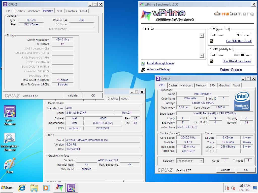Open the taskbar clock showing 1:34 AM
Viewport: 258px width, 193px height.
245,188
